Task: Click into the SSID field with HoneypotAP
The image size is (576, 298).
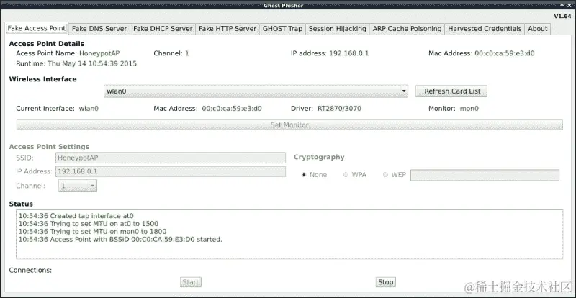Action: coord(171,158)
